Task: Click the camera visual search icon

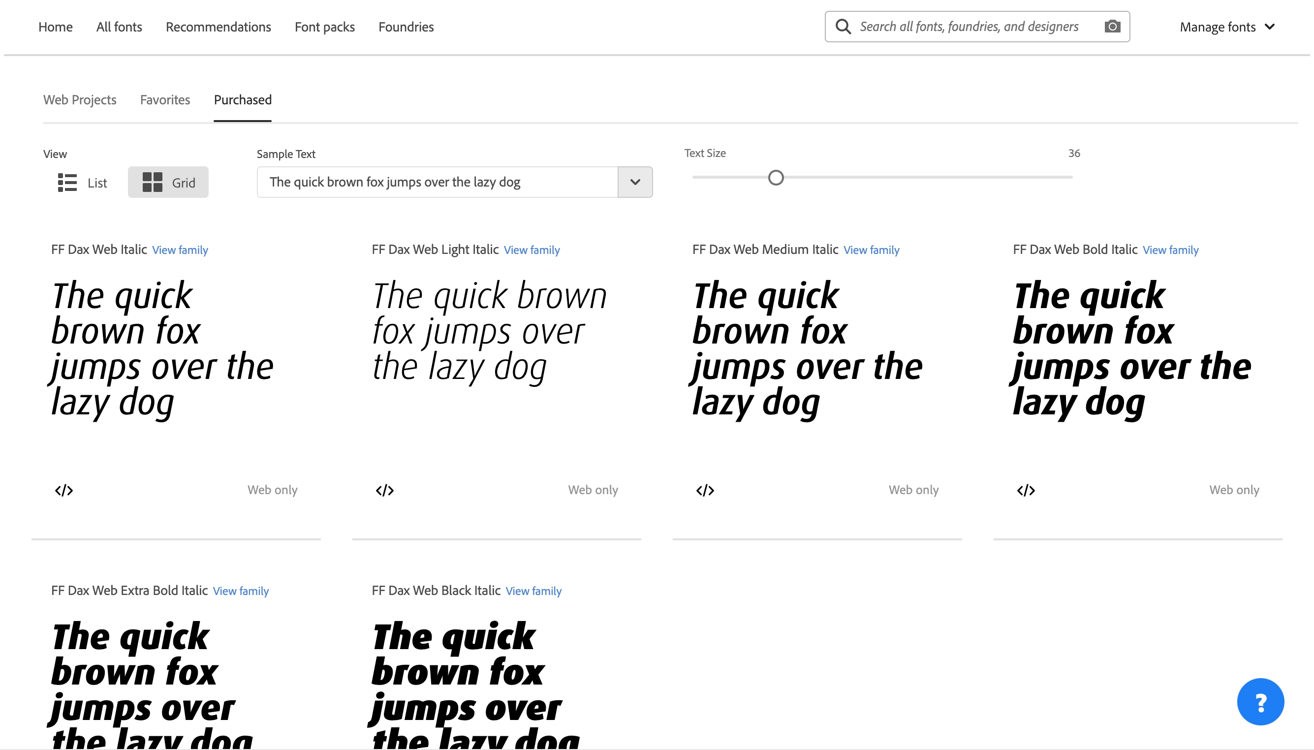Action: (1112, 26)
